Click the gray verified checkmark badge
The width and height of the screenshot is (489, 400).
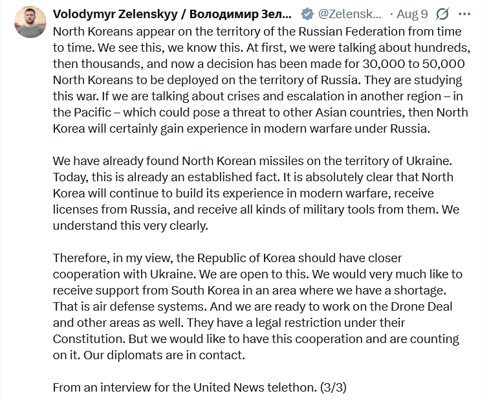[x=307, y=14]
